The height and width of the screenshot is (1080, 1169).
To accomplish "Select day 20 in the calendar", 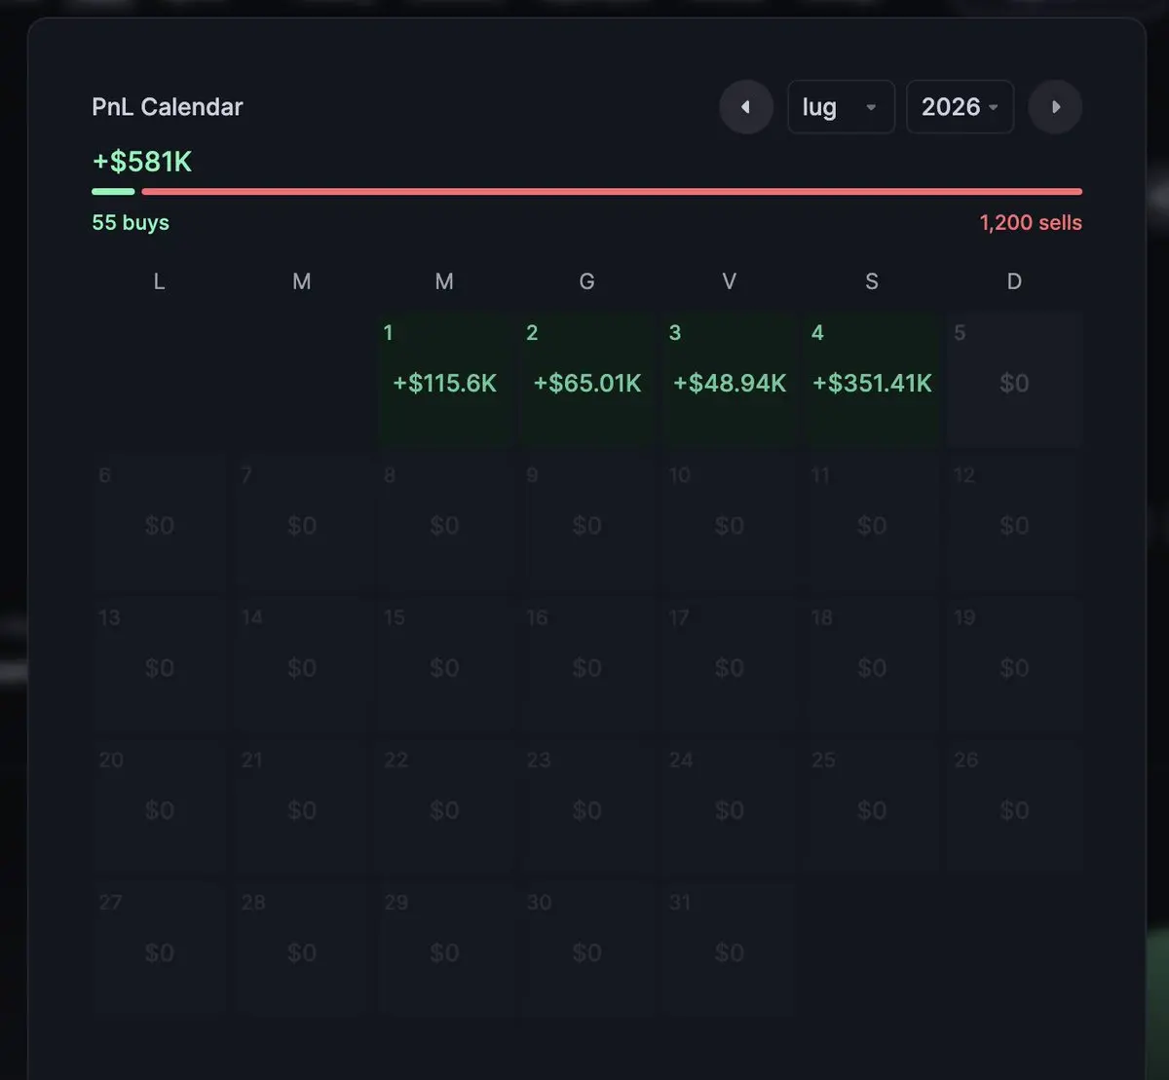I will pos(160,806).
